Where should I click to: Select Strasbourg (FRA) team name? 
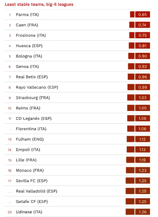coord(33,98)
